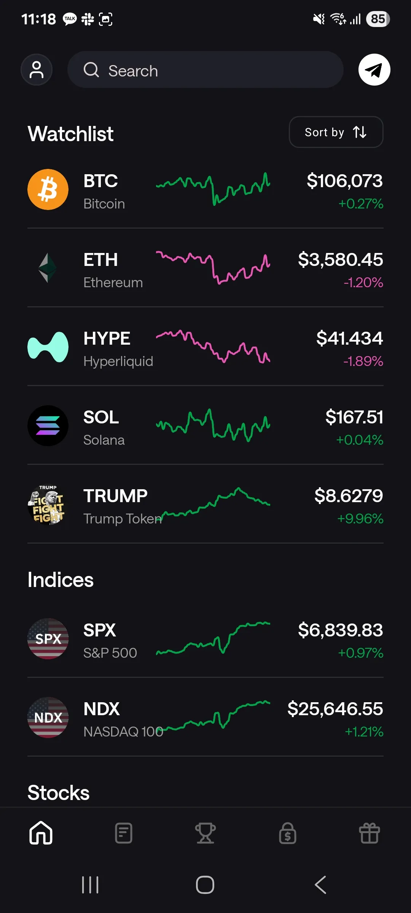The image size is (411, 913).
Task: Tap the SPX index flag icon
Action: click(x=48, y=639)
